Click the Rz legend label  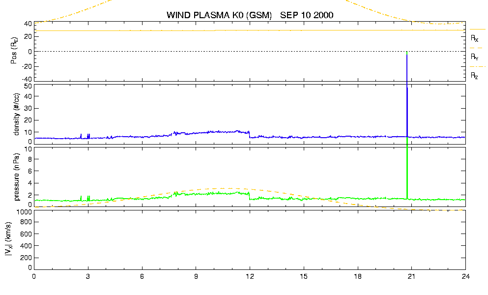click(474, 75)
